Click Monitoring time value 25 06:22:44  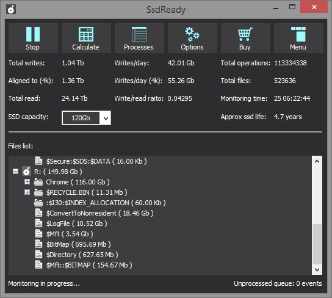292,98
